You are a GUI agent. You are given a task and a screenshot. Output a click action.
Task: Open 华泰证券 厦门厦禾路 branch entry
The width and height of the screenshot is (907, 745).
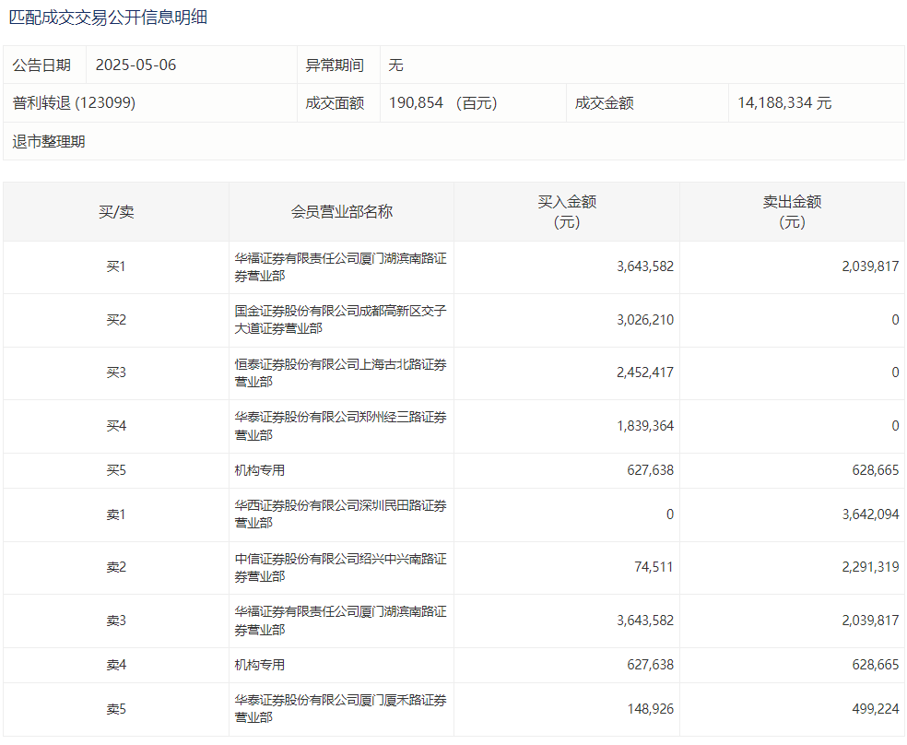[x=340, y=709]
